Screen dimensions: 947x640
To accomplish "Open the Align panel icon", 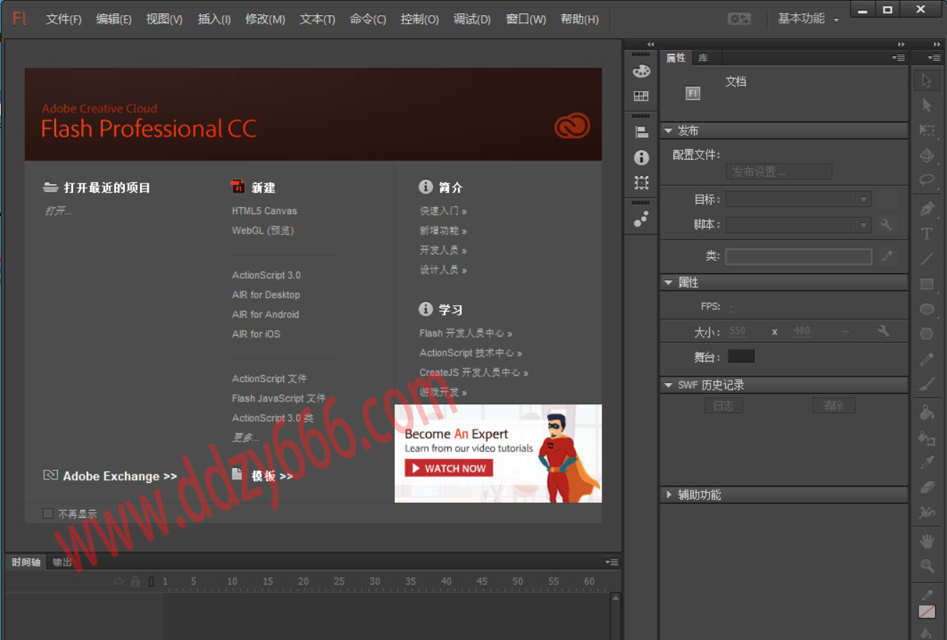I will (x=641, y=132).
